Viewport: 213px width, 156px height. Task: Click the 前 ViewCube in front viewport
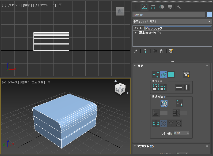coord(120,11)
